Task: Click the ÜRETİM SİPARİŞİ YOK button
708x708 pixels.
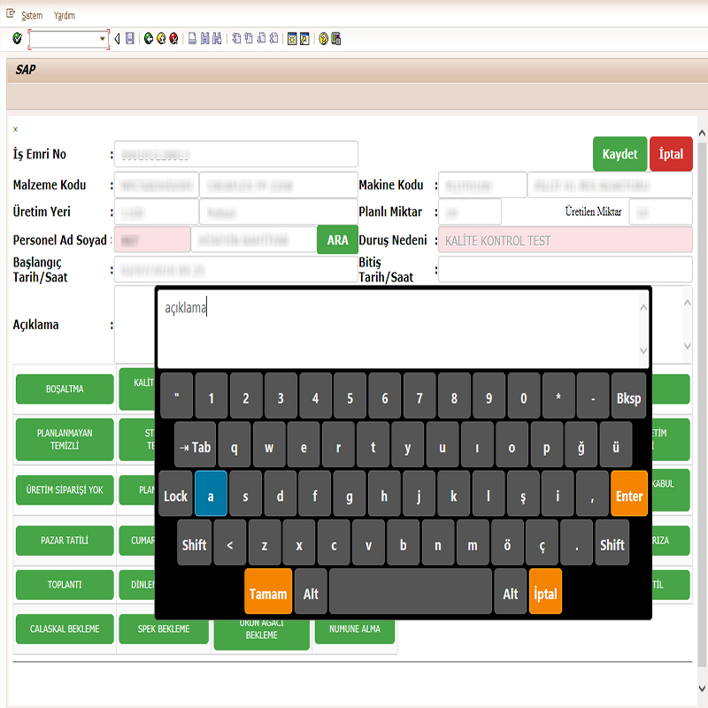Action: pyautogui.click(x=65, y=490)
